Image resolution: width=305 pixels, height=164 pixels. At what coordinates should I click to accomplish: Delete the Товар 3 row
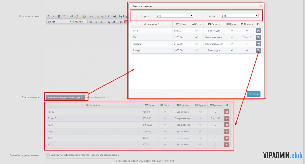(x=226, y=118)
